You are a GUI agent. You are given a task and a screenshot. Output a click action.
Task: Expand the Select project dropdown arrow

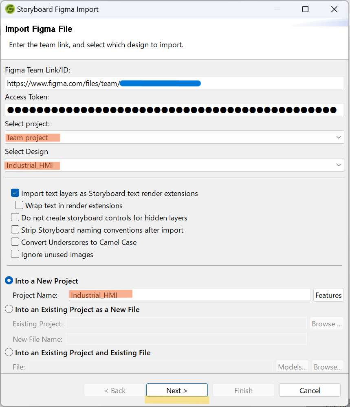pos(339,137)
